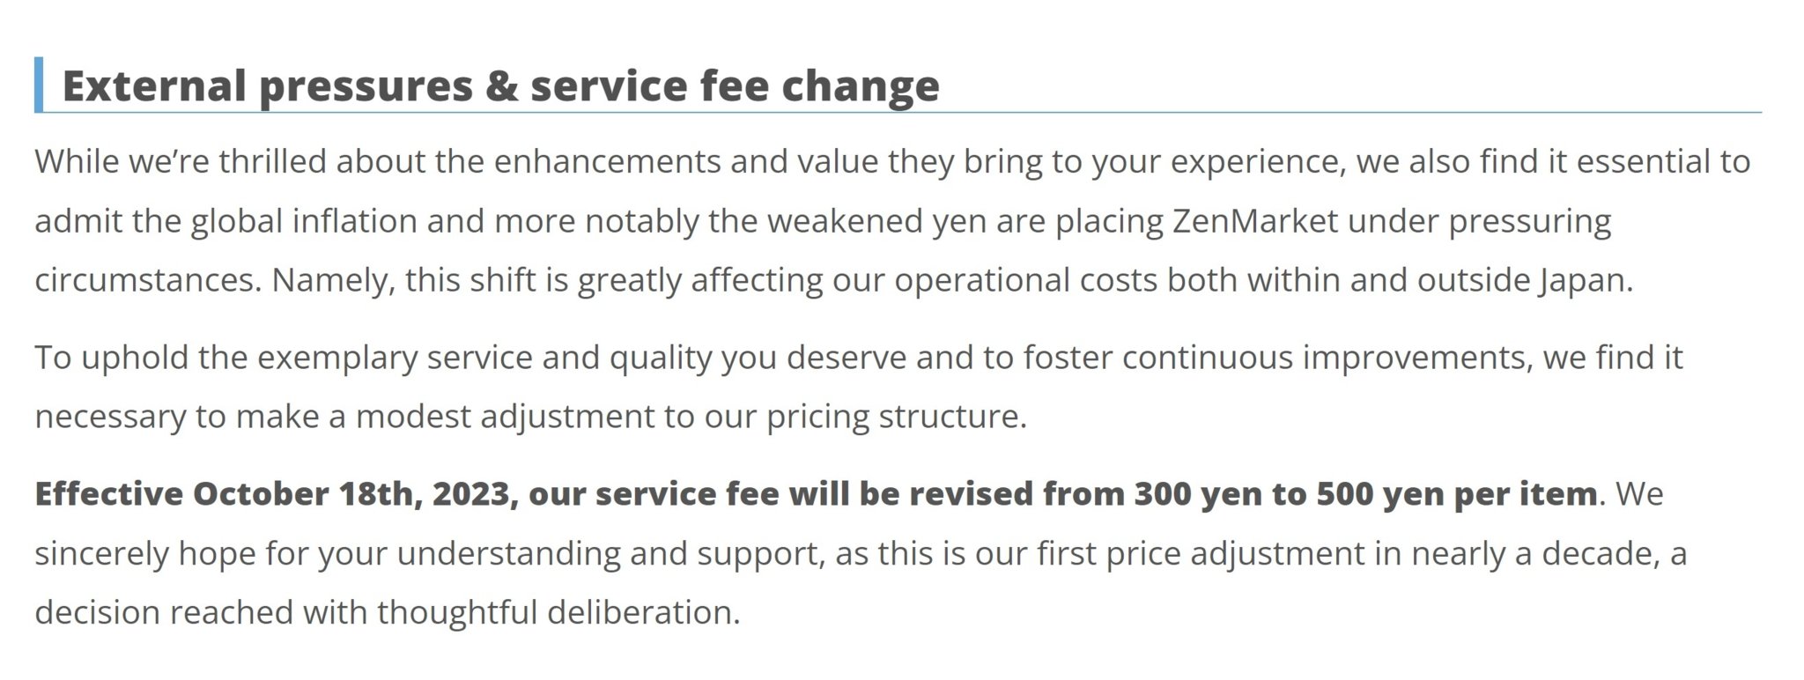Click the bold "500 yen per item" text
The image size is (1804, 680).
(1456, 493)
